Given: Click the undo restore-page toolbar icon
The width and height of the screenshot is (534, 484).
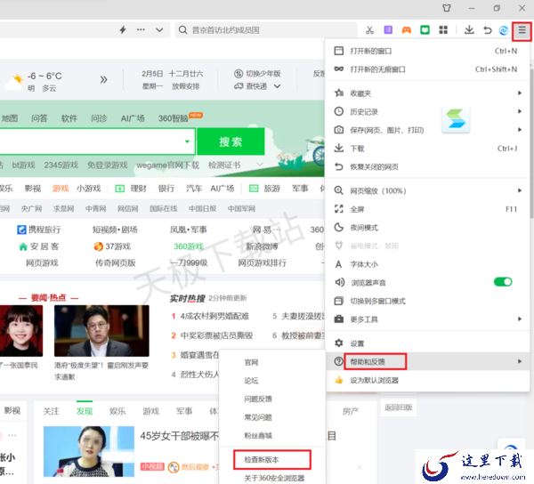Looking at the screenshot, I should [487, 30].
